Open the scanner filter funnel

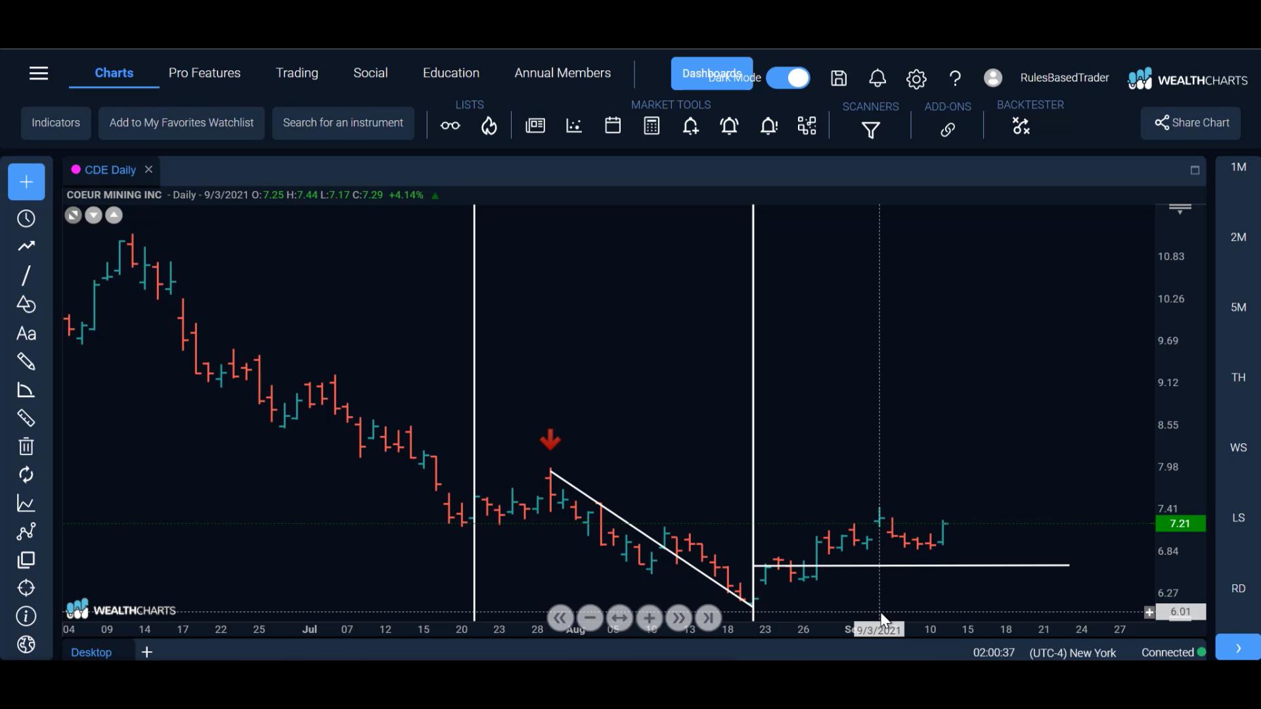coord(871,130)
